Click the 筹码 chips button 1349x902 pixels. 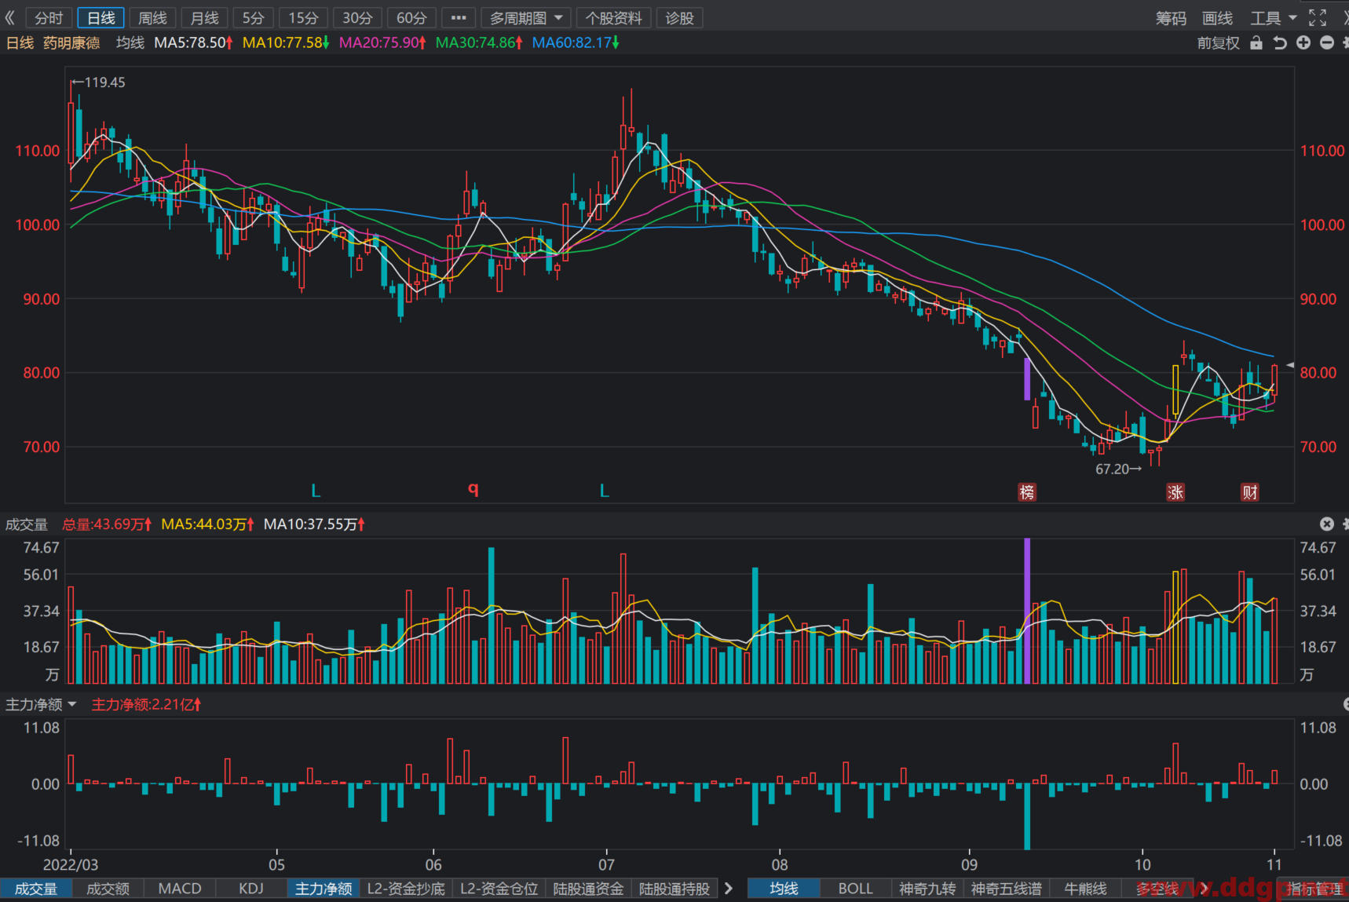[x=1171, y=17]
